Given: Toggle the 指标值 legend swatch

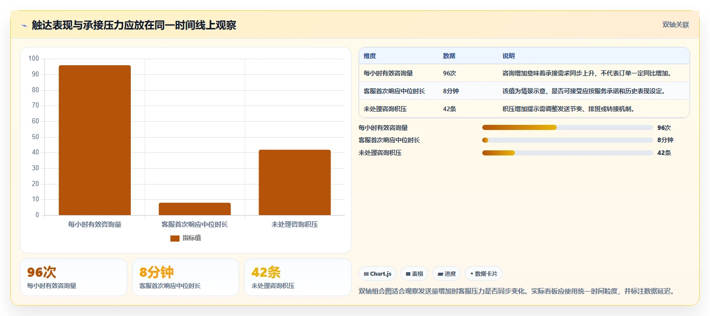Looking at the screenshot, I should tap(175, 238).
